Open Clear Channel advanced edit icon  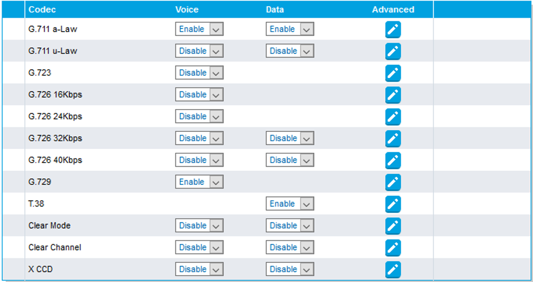pyautogui.click(x=393, y=248)
